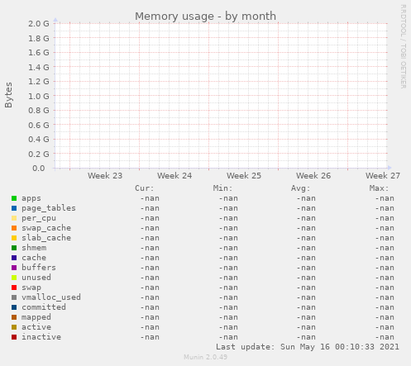Click the indigo cache legend swatch
This screenshot has width=411, height=366.
coord(14,258)
